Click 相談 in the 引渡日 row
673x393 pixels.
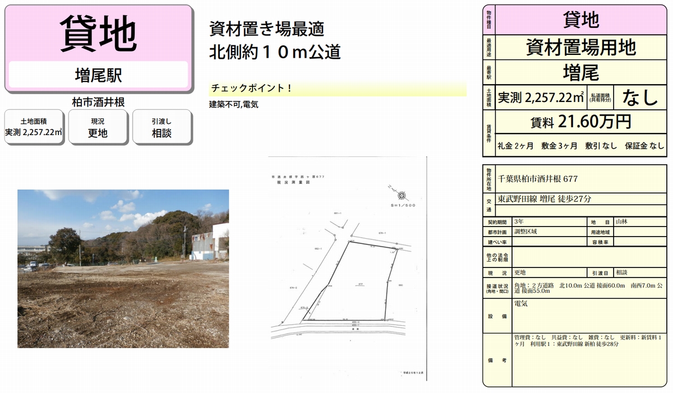tap(621, 272)
